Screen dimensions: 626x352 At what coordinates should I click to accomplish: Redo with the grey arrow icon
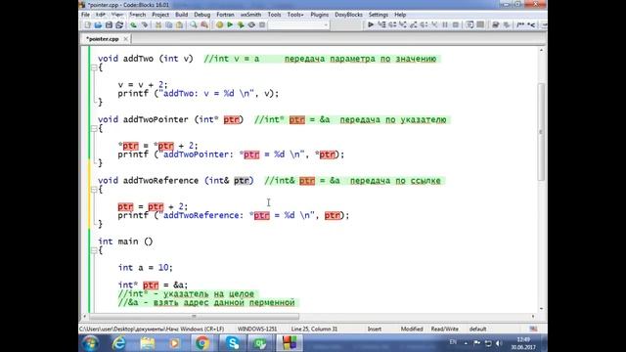[145, 24]
